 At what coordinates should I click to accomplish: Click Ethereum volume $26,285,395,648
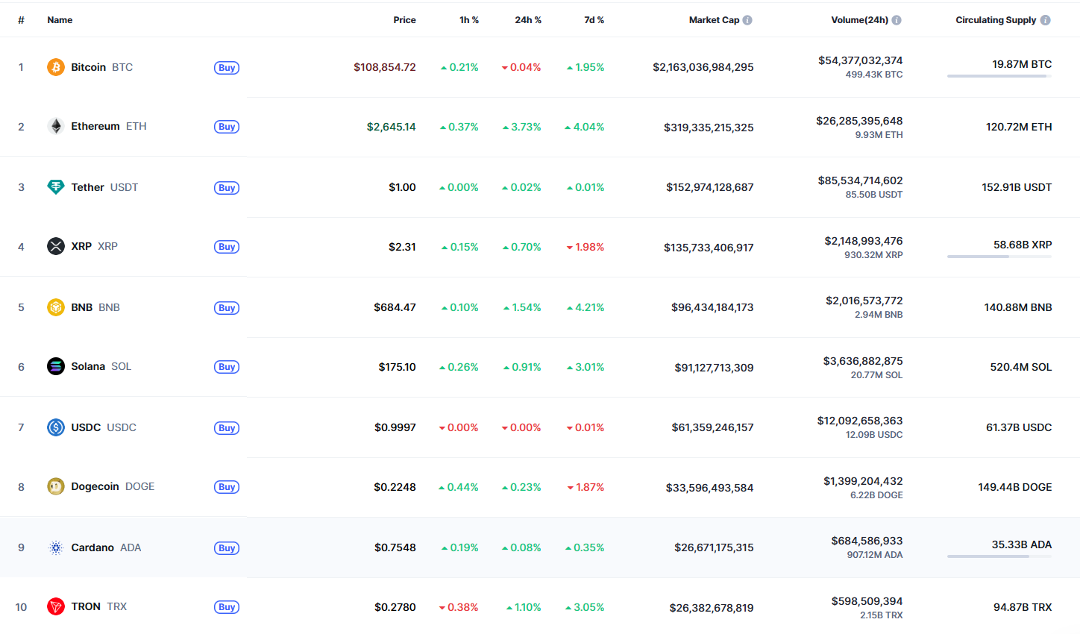(x=859, y=121)
